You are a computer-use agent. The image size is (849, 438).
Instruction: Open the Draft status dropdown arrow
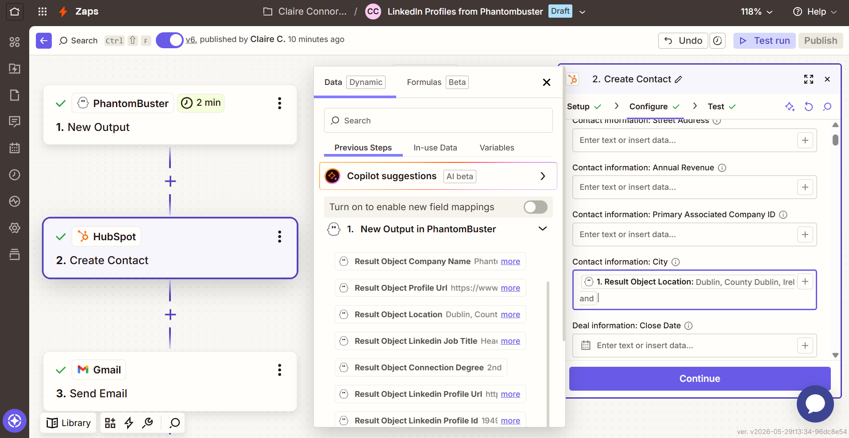[583, 12]
